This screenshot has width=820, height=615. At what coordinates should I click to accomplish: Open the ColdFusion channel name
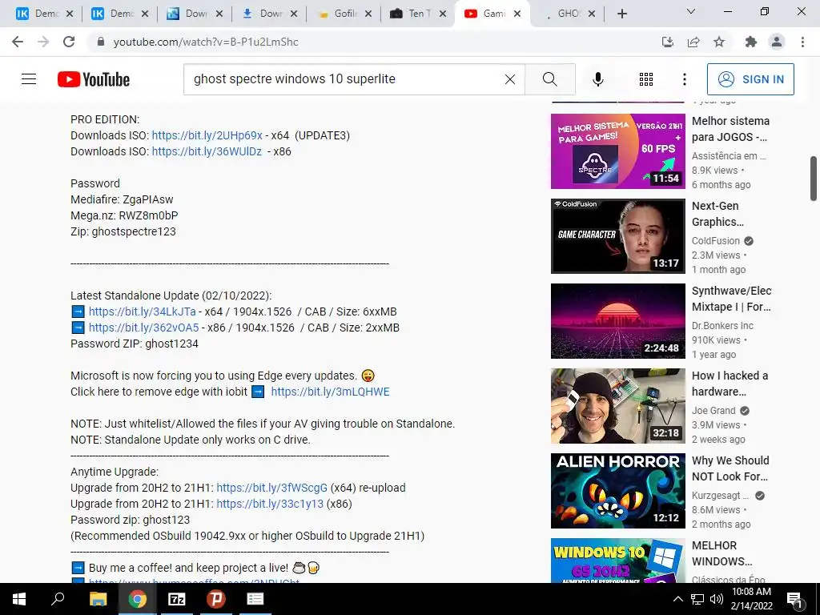click(x=715, y=241)
